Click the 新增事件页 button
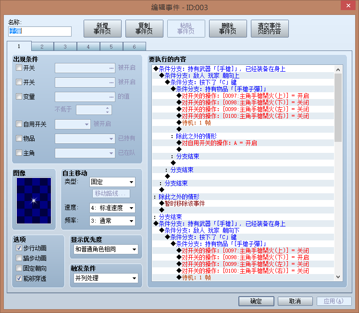The image size is (359, 313). pyautogui.click(x=102, y=28)
